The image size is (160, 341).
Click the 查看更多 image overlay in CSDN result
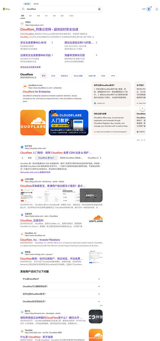point(91,196)
